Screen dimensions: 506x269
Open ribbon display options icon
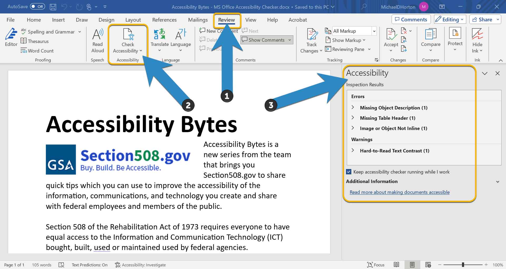point(442,7)
